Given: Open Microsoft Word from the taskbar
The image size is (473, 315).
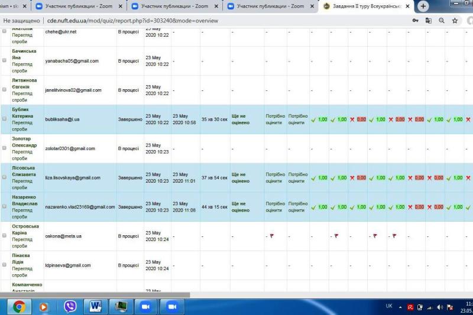Looking at the screenshot, I should (95, 307).
